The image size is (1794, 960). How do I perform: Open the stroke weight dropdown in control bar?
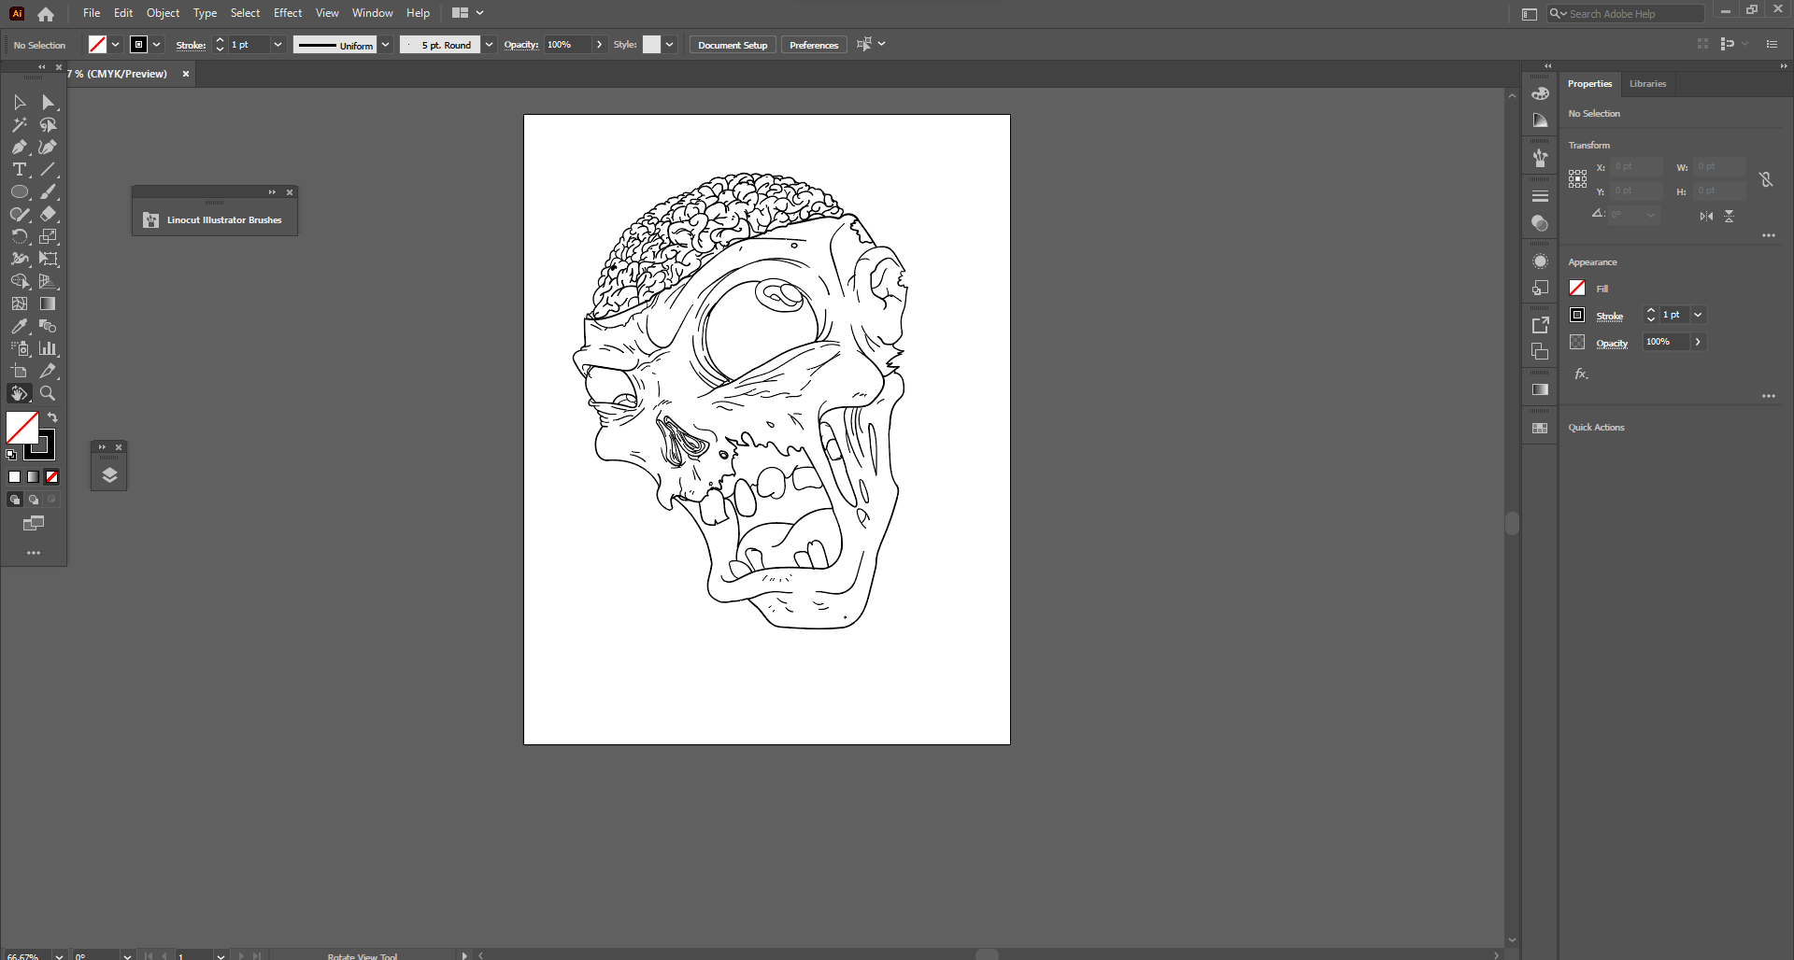point(278,44)
